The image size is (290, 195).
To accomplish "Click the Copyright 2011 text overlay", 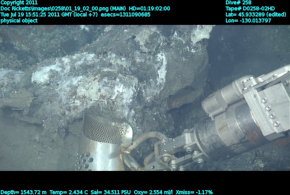I will coord(19,2).
